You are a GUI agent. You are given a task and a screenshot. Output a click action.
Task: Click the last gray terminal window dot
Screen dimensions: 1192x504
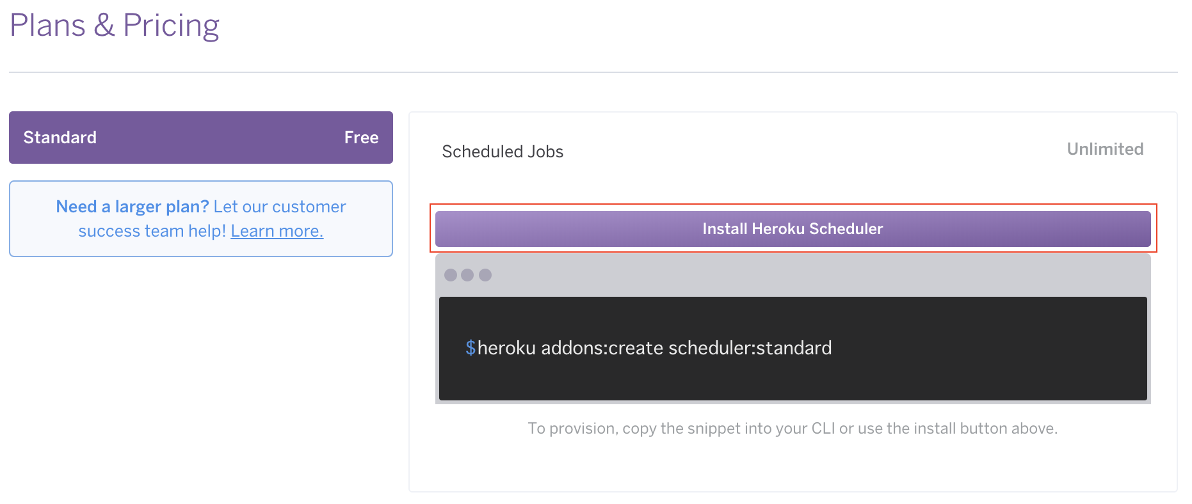[x=485, y=275]
